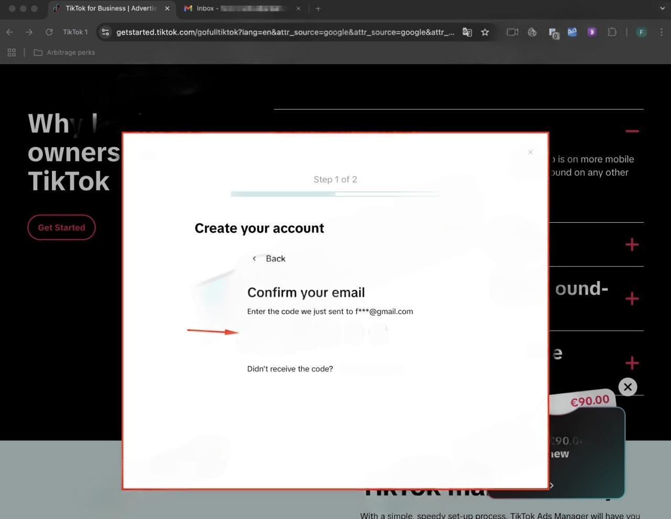Close the Create your account dialog
The width and height of the screenshot is (671, 519).
click(531, 152)
